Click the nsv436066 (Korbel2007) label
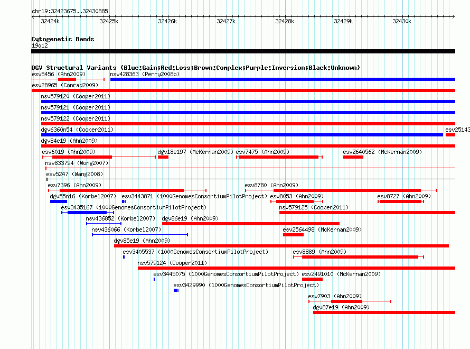This screenshot has width=470, height=349. click(x=127, y=229)
